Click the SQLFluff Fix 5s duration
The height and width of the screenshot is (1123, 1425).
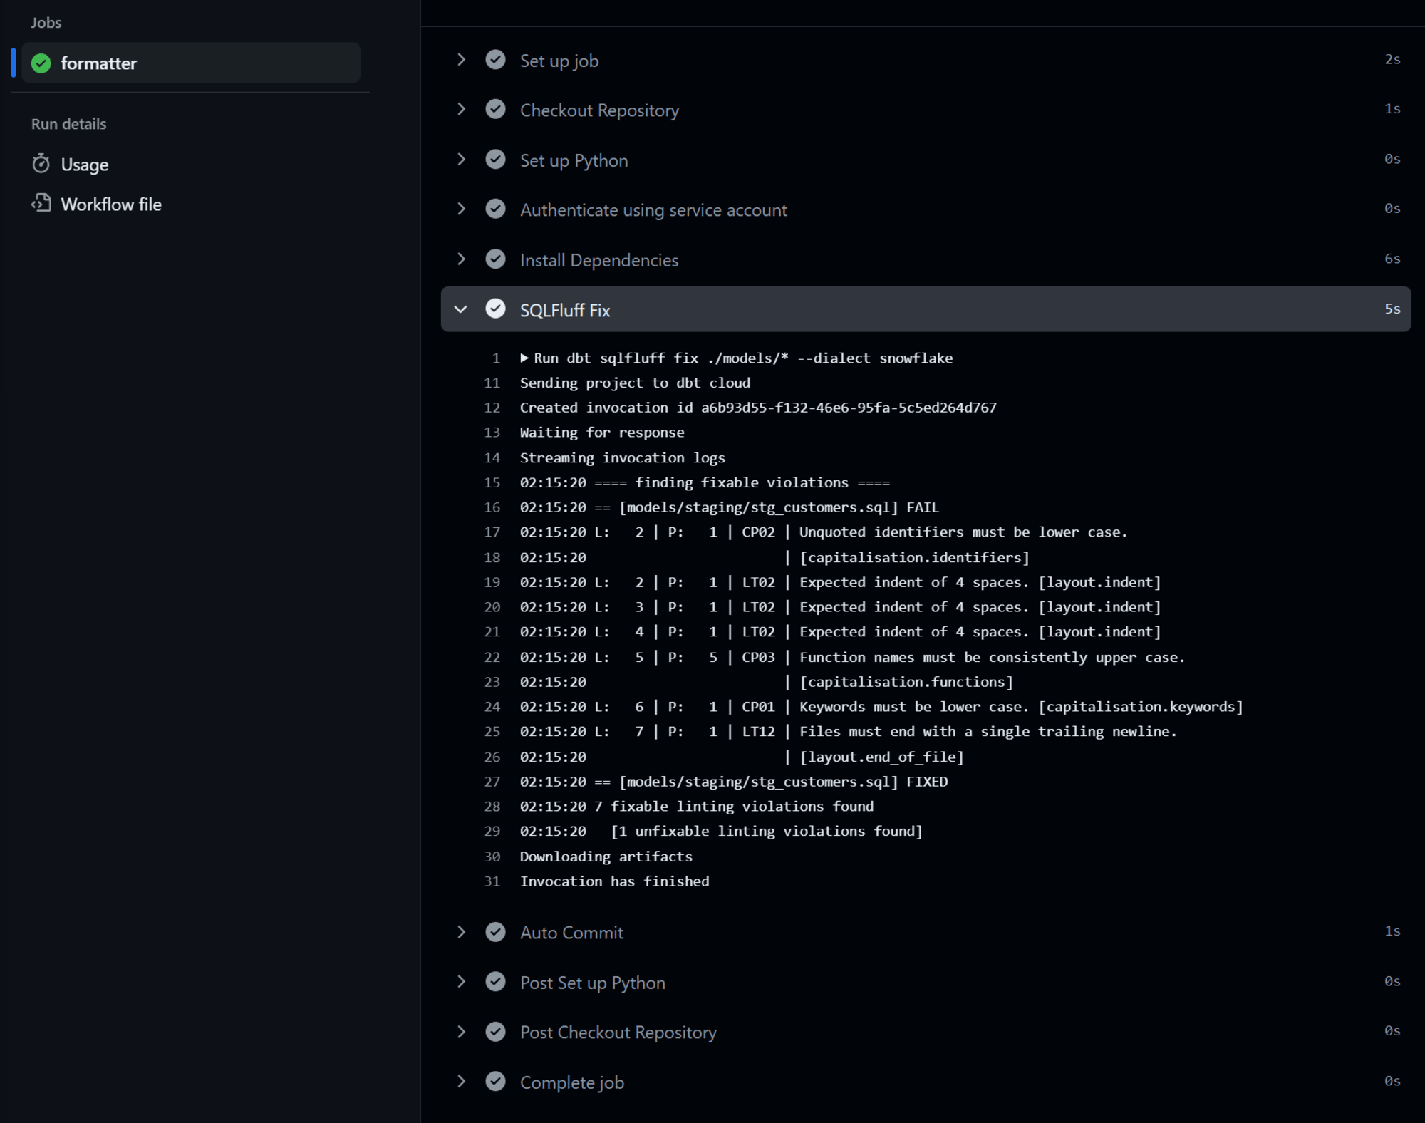[x=1392, y=309]
